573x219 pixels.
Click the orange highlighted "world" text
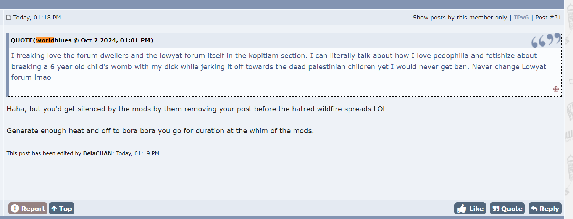(45, 40)
